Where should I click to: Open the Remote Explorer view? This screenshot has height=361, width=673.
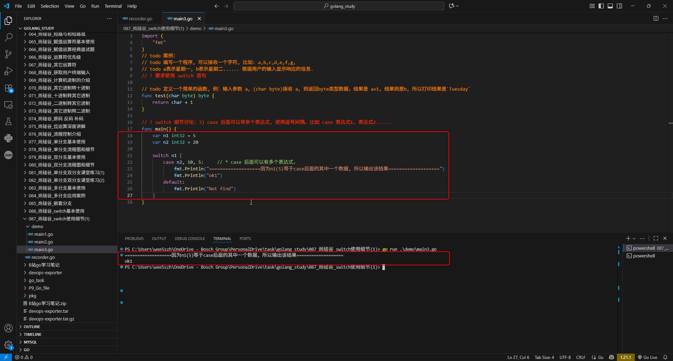pos(8,105)
